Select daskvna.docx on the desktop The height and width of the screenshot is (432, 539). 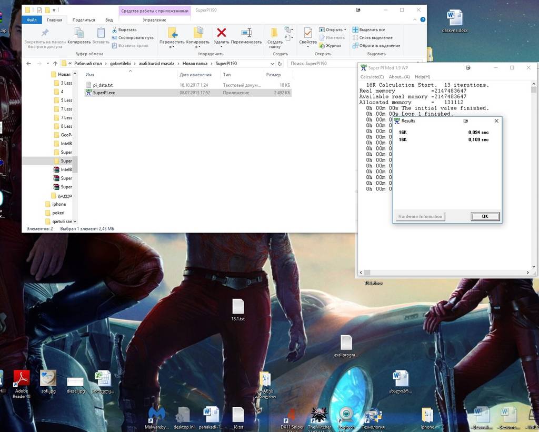(x=455, y=21)
